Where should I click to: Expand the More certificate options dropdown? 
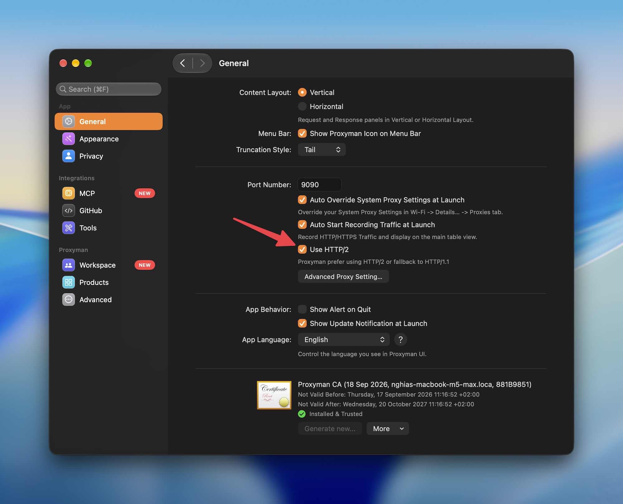pos(388,429)
